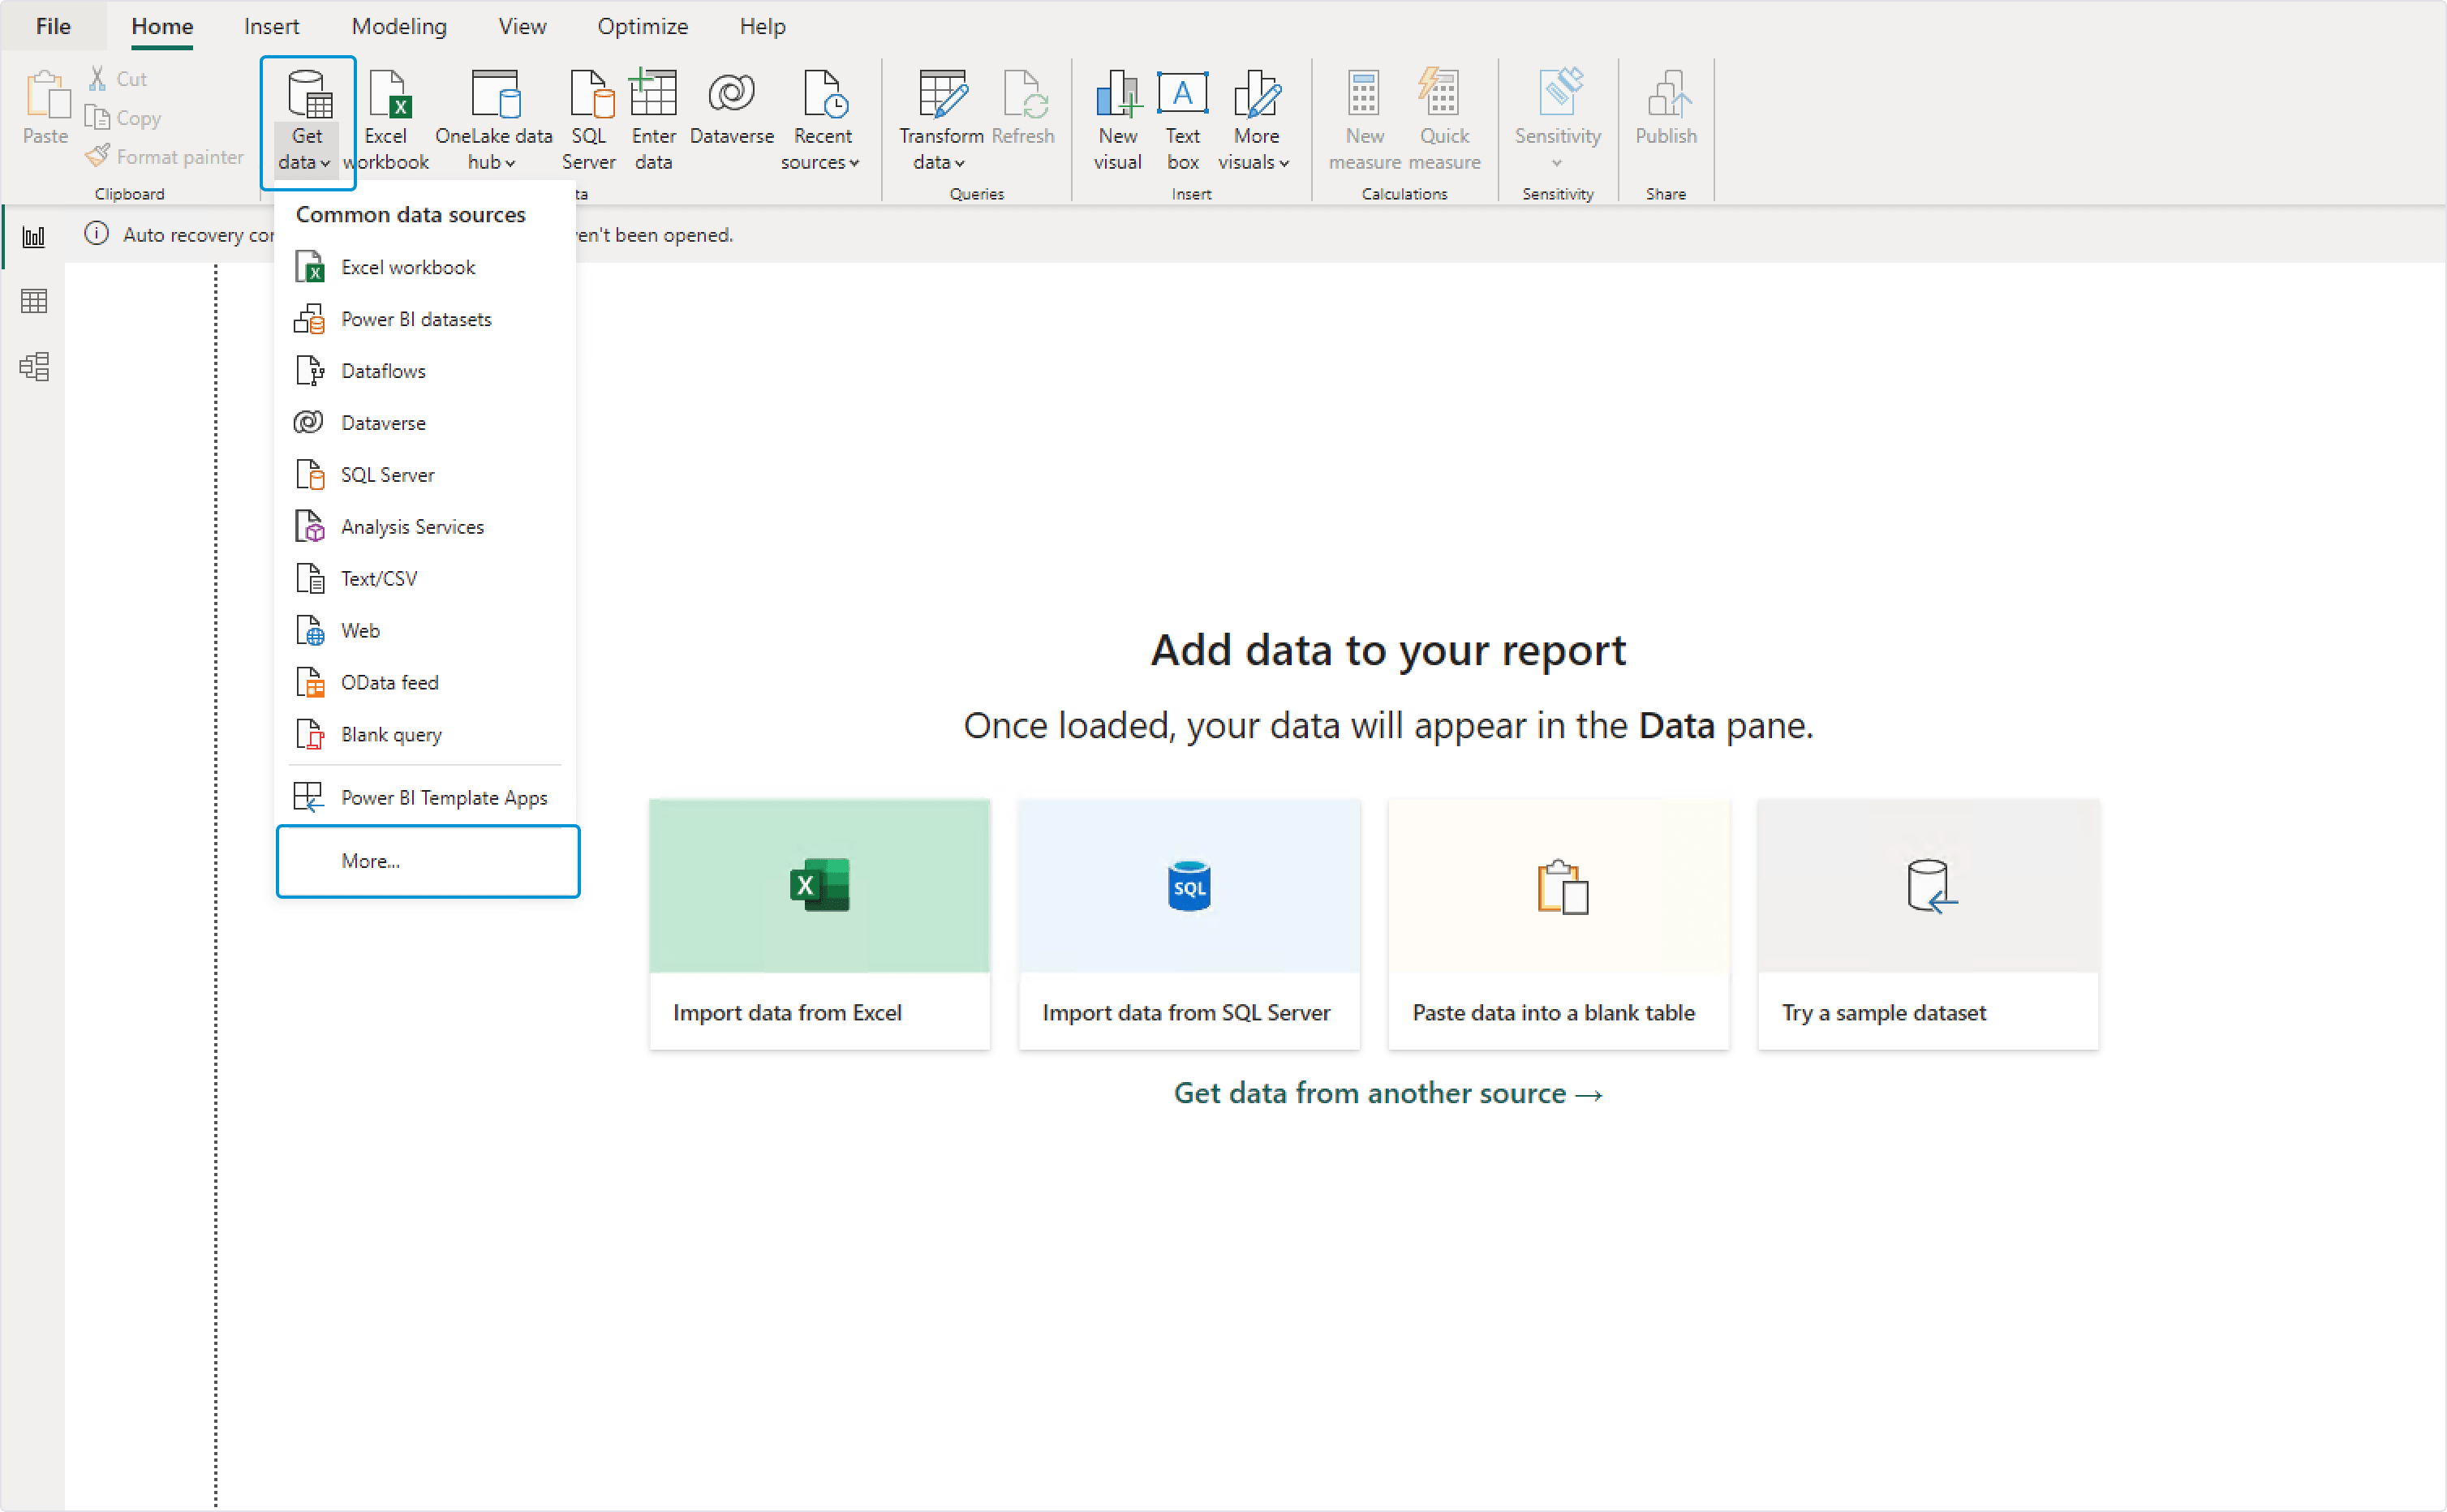Open the File menu

(x=52, y=26)
